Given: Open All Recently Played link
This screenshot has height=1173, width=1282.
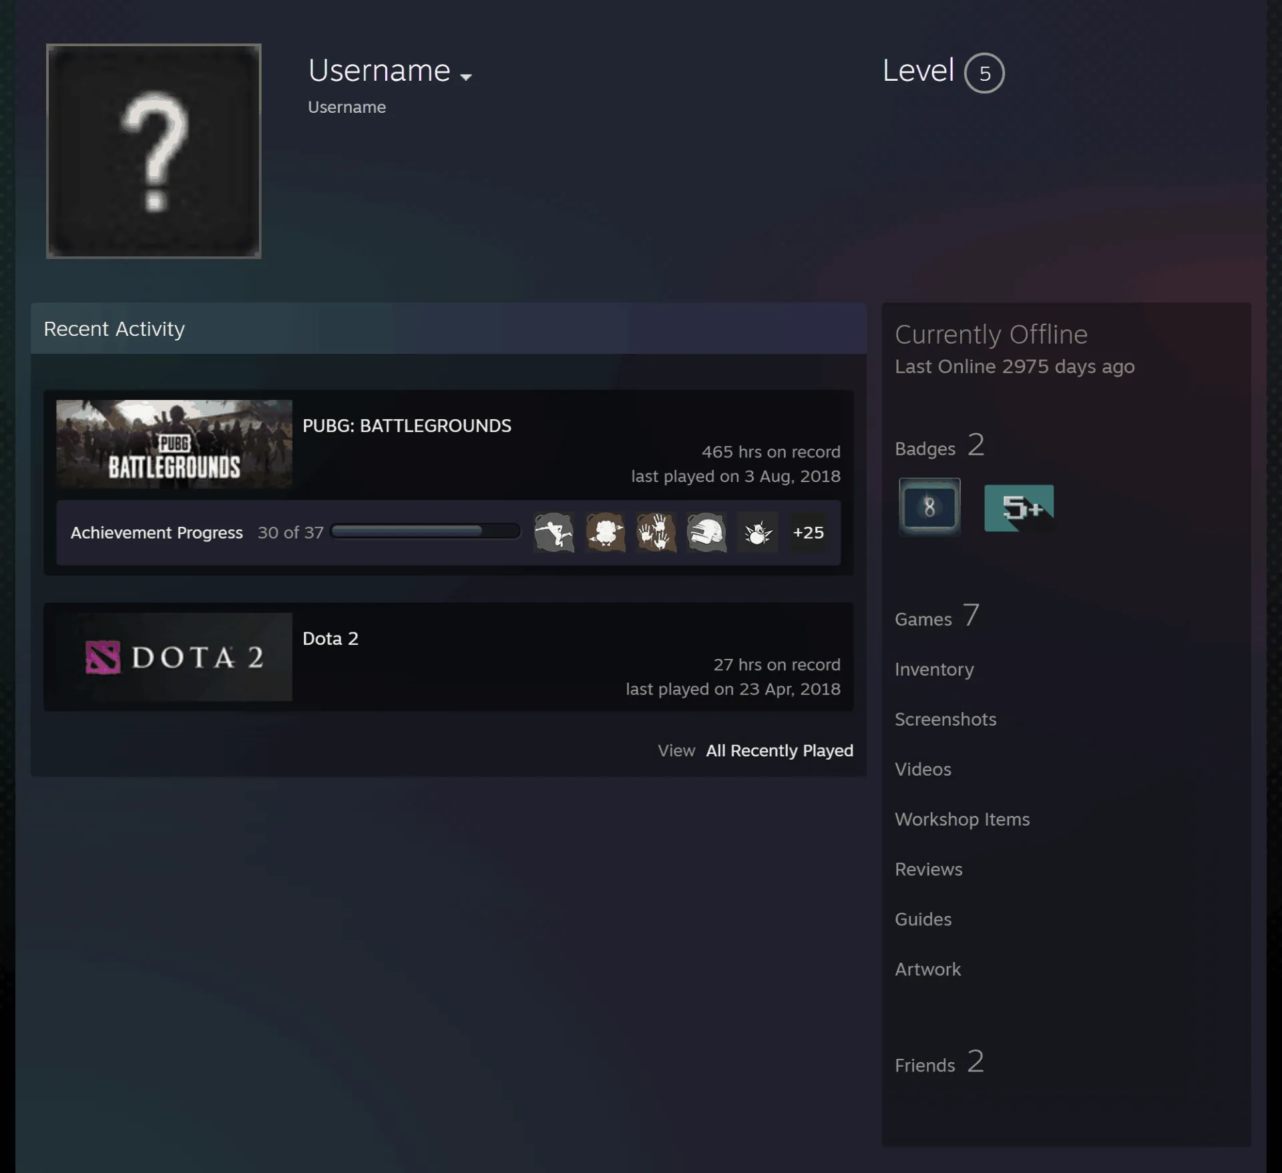Looking at the screenshot, I should (x=779, y=750).
